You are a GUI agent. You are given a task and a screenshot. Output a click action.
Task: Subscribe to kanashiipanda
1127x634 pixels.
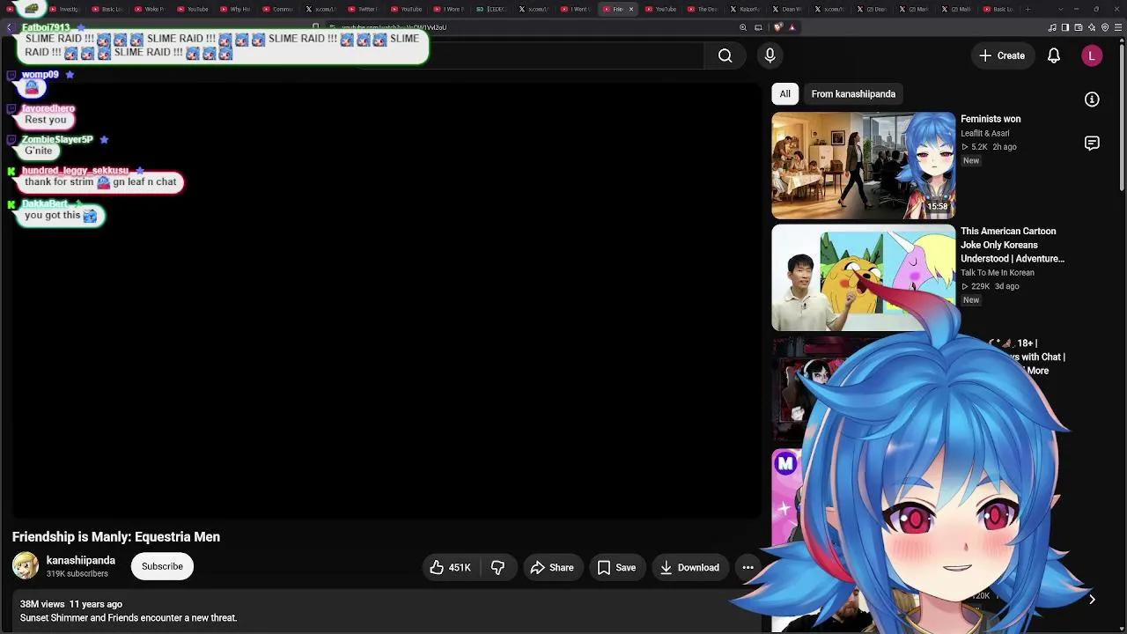(x=162, y=566)
